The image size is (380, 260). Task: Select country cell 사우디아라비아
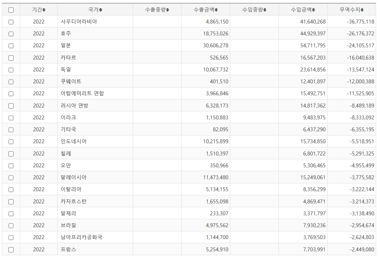[79, 22]
